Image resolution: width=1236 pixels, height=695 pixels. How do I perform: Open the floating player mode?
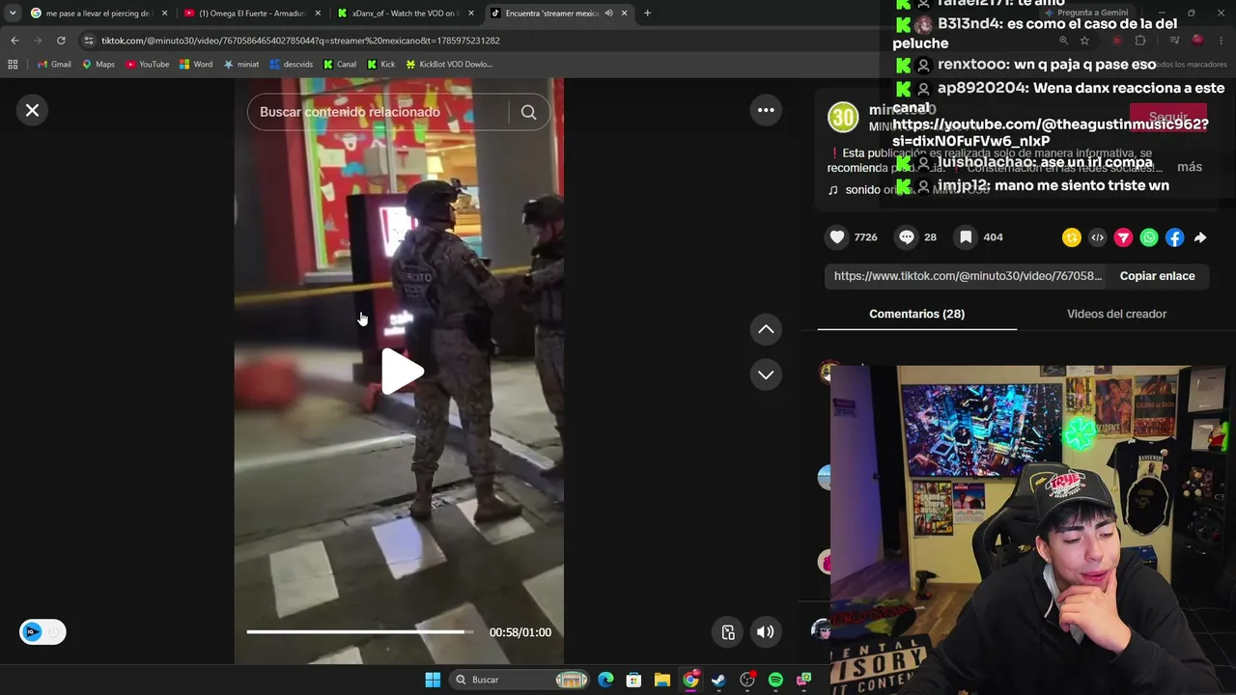[728, 632]
